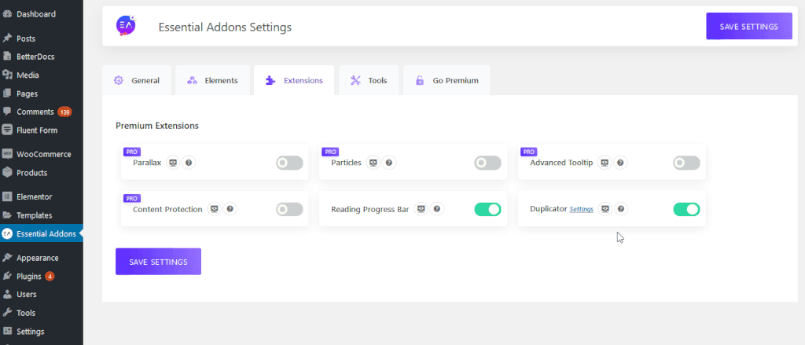The width and height of the screenshot is (805, 345).
Task: Open the Tools tab
Action: (369, 80)
